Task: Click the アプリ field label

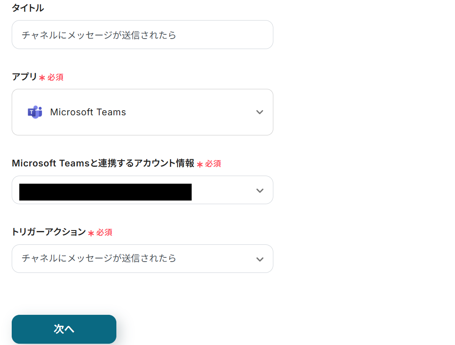Action: (24, 77)
